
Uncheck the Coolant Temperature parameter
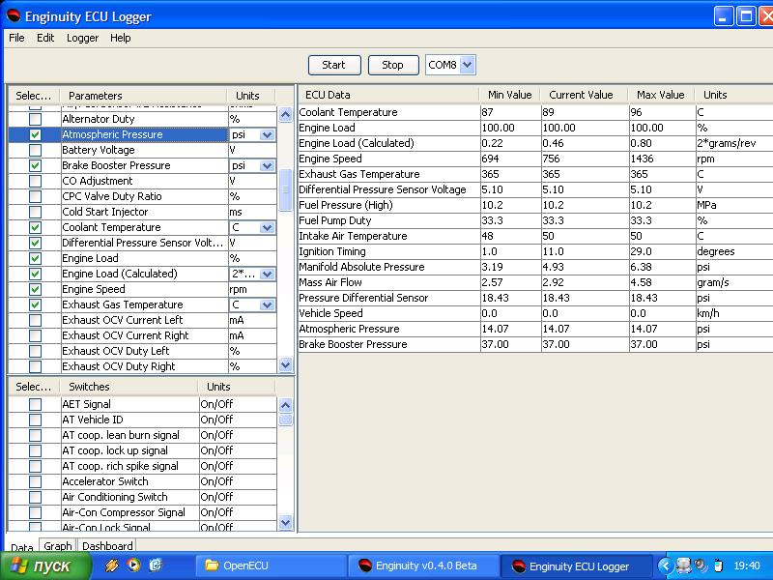36,227
